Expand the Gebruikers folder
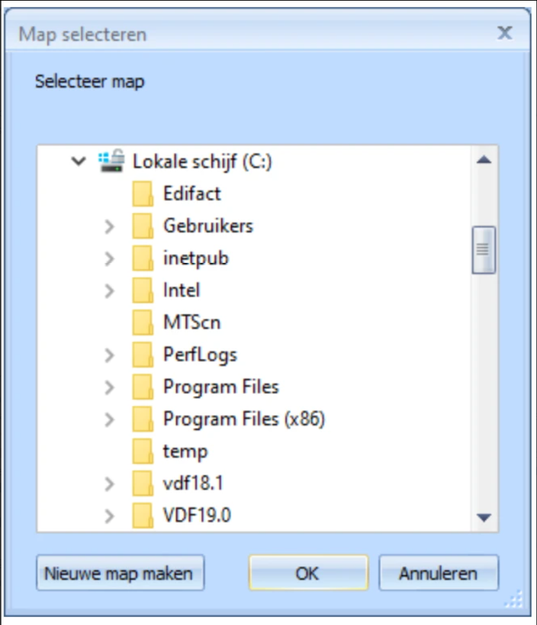This screenshot has width=537, height=625. (x=109, y=226)
